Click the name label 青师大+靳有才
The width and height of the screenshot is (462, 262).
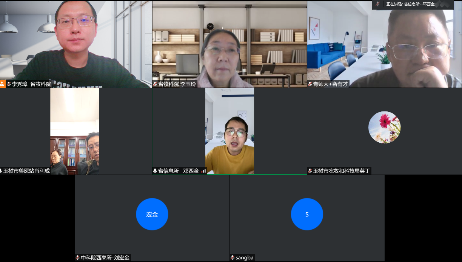coord(330,84)
